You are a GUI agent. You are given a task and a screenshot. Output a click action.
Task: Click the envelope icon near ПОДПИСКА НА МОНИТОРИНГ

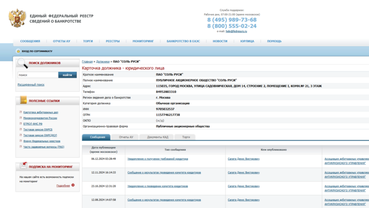23,165
